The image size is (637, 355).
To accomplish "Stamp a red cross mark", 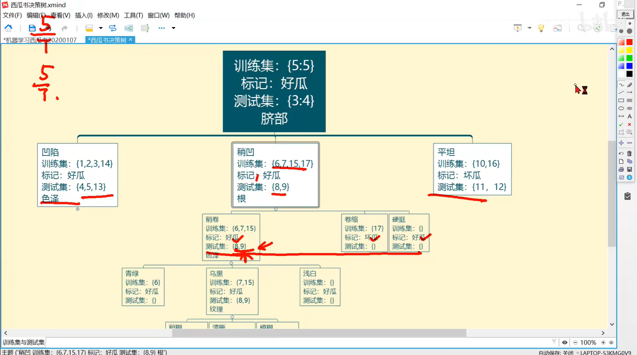I will click(630, 124).
